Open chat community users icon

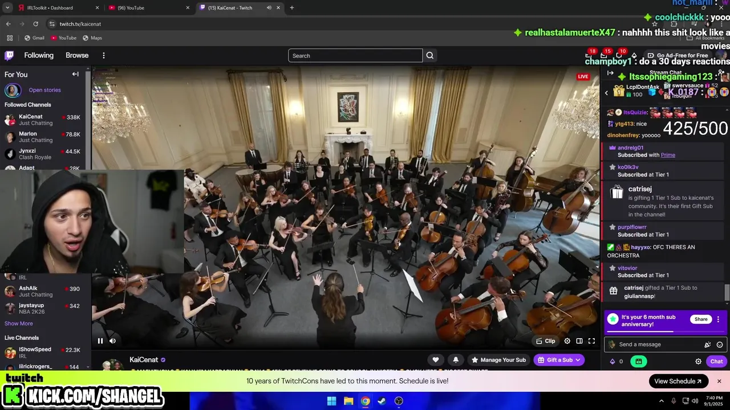tap(721, 73)
